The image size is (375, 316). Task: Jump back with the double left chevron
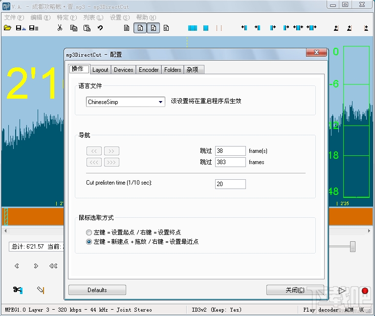(x=53, y=266)
